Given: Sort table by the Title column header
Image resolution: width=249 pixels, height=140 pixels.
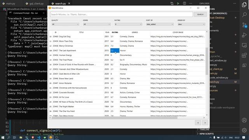Looking at the screenshot, I should click(x=81, y=32).
